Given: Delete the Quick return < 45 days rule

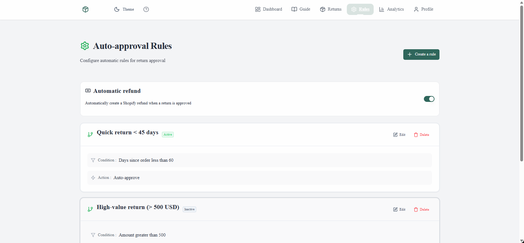Looking at the screenshot, I should (x=421, y=135).
